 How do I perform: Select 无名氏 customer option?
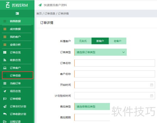[83, 41]
